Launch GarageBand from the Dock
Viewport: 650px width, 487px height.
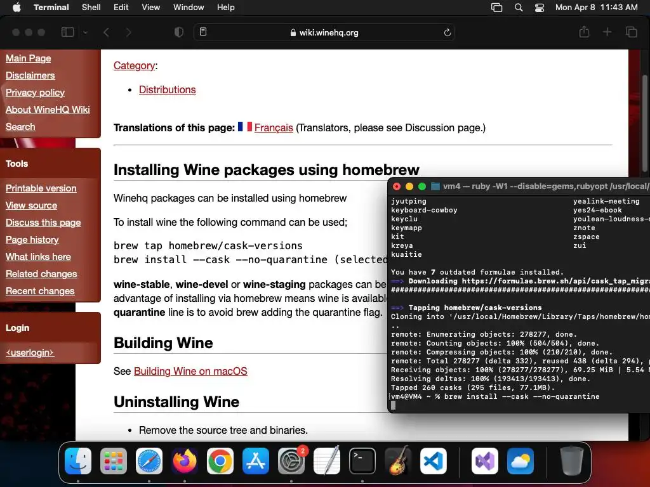pos(398,461)
